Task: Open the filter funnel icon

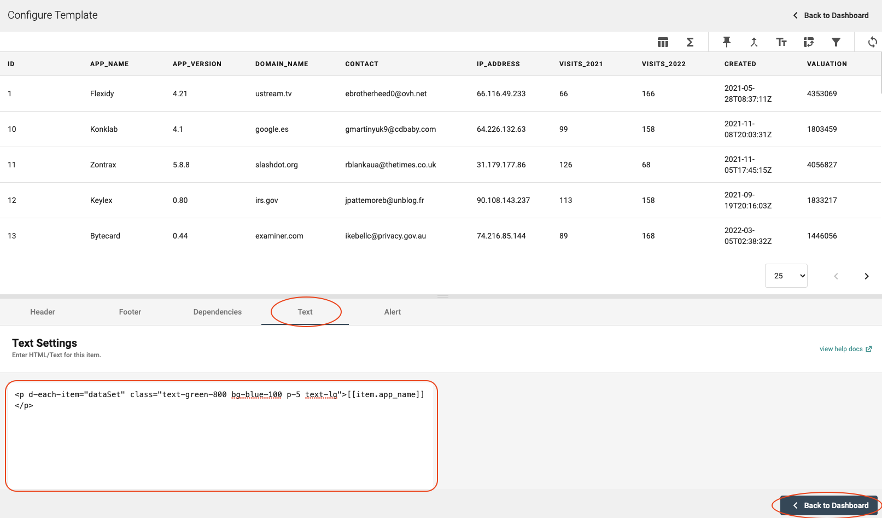Action: 836,42
